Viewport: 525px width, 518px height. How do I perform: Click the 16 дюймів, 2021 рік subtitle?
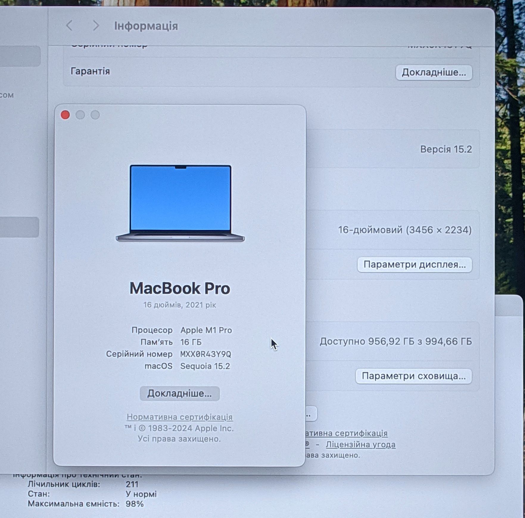click(180, 305)
